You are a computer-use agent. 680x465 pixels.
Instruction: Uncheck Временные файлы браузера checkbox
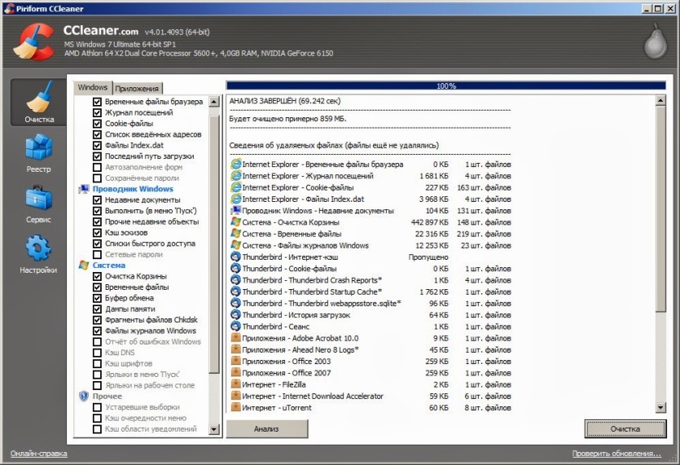click(x=97, y=102)
